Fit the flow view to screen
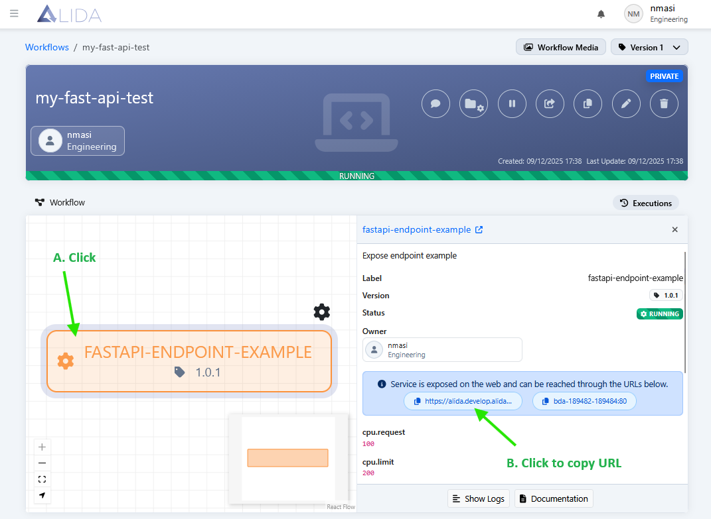This screenshot has width=711, height=519. point(42,479)
